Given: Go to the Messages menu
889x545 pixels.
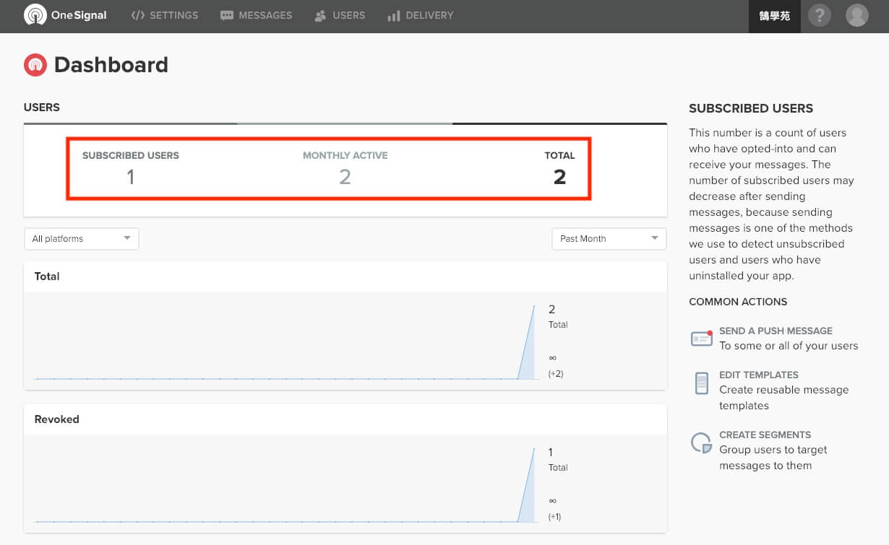Looking at the screenshot, I should [x=257, y=15].
